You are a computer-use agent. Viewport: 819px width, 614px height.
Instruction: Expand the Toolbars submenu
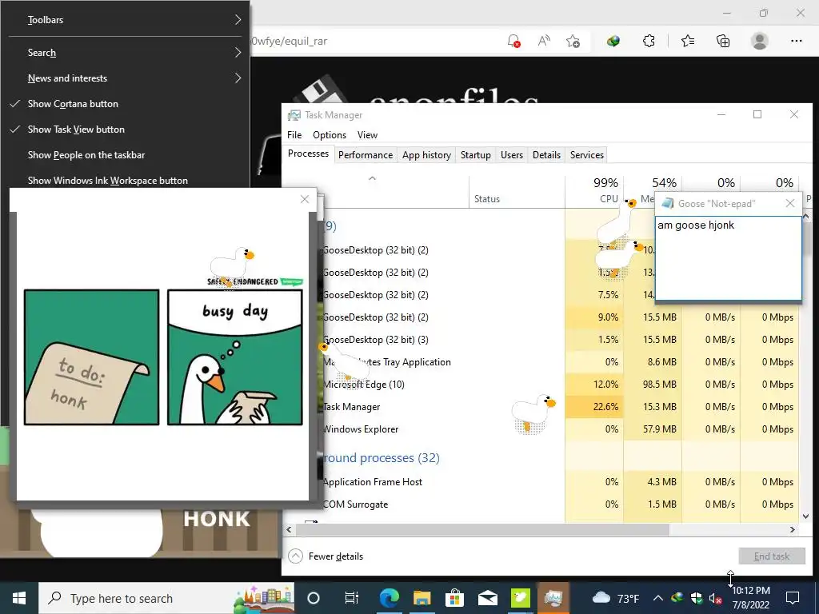tap(125, 20)
